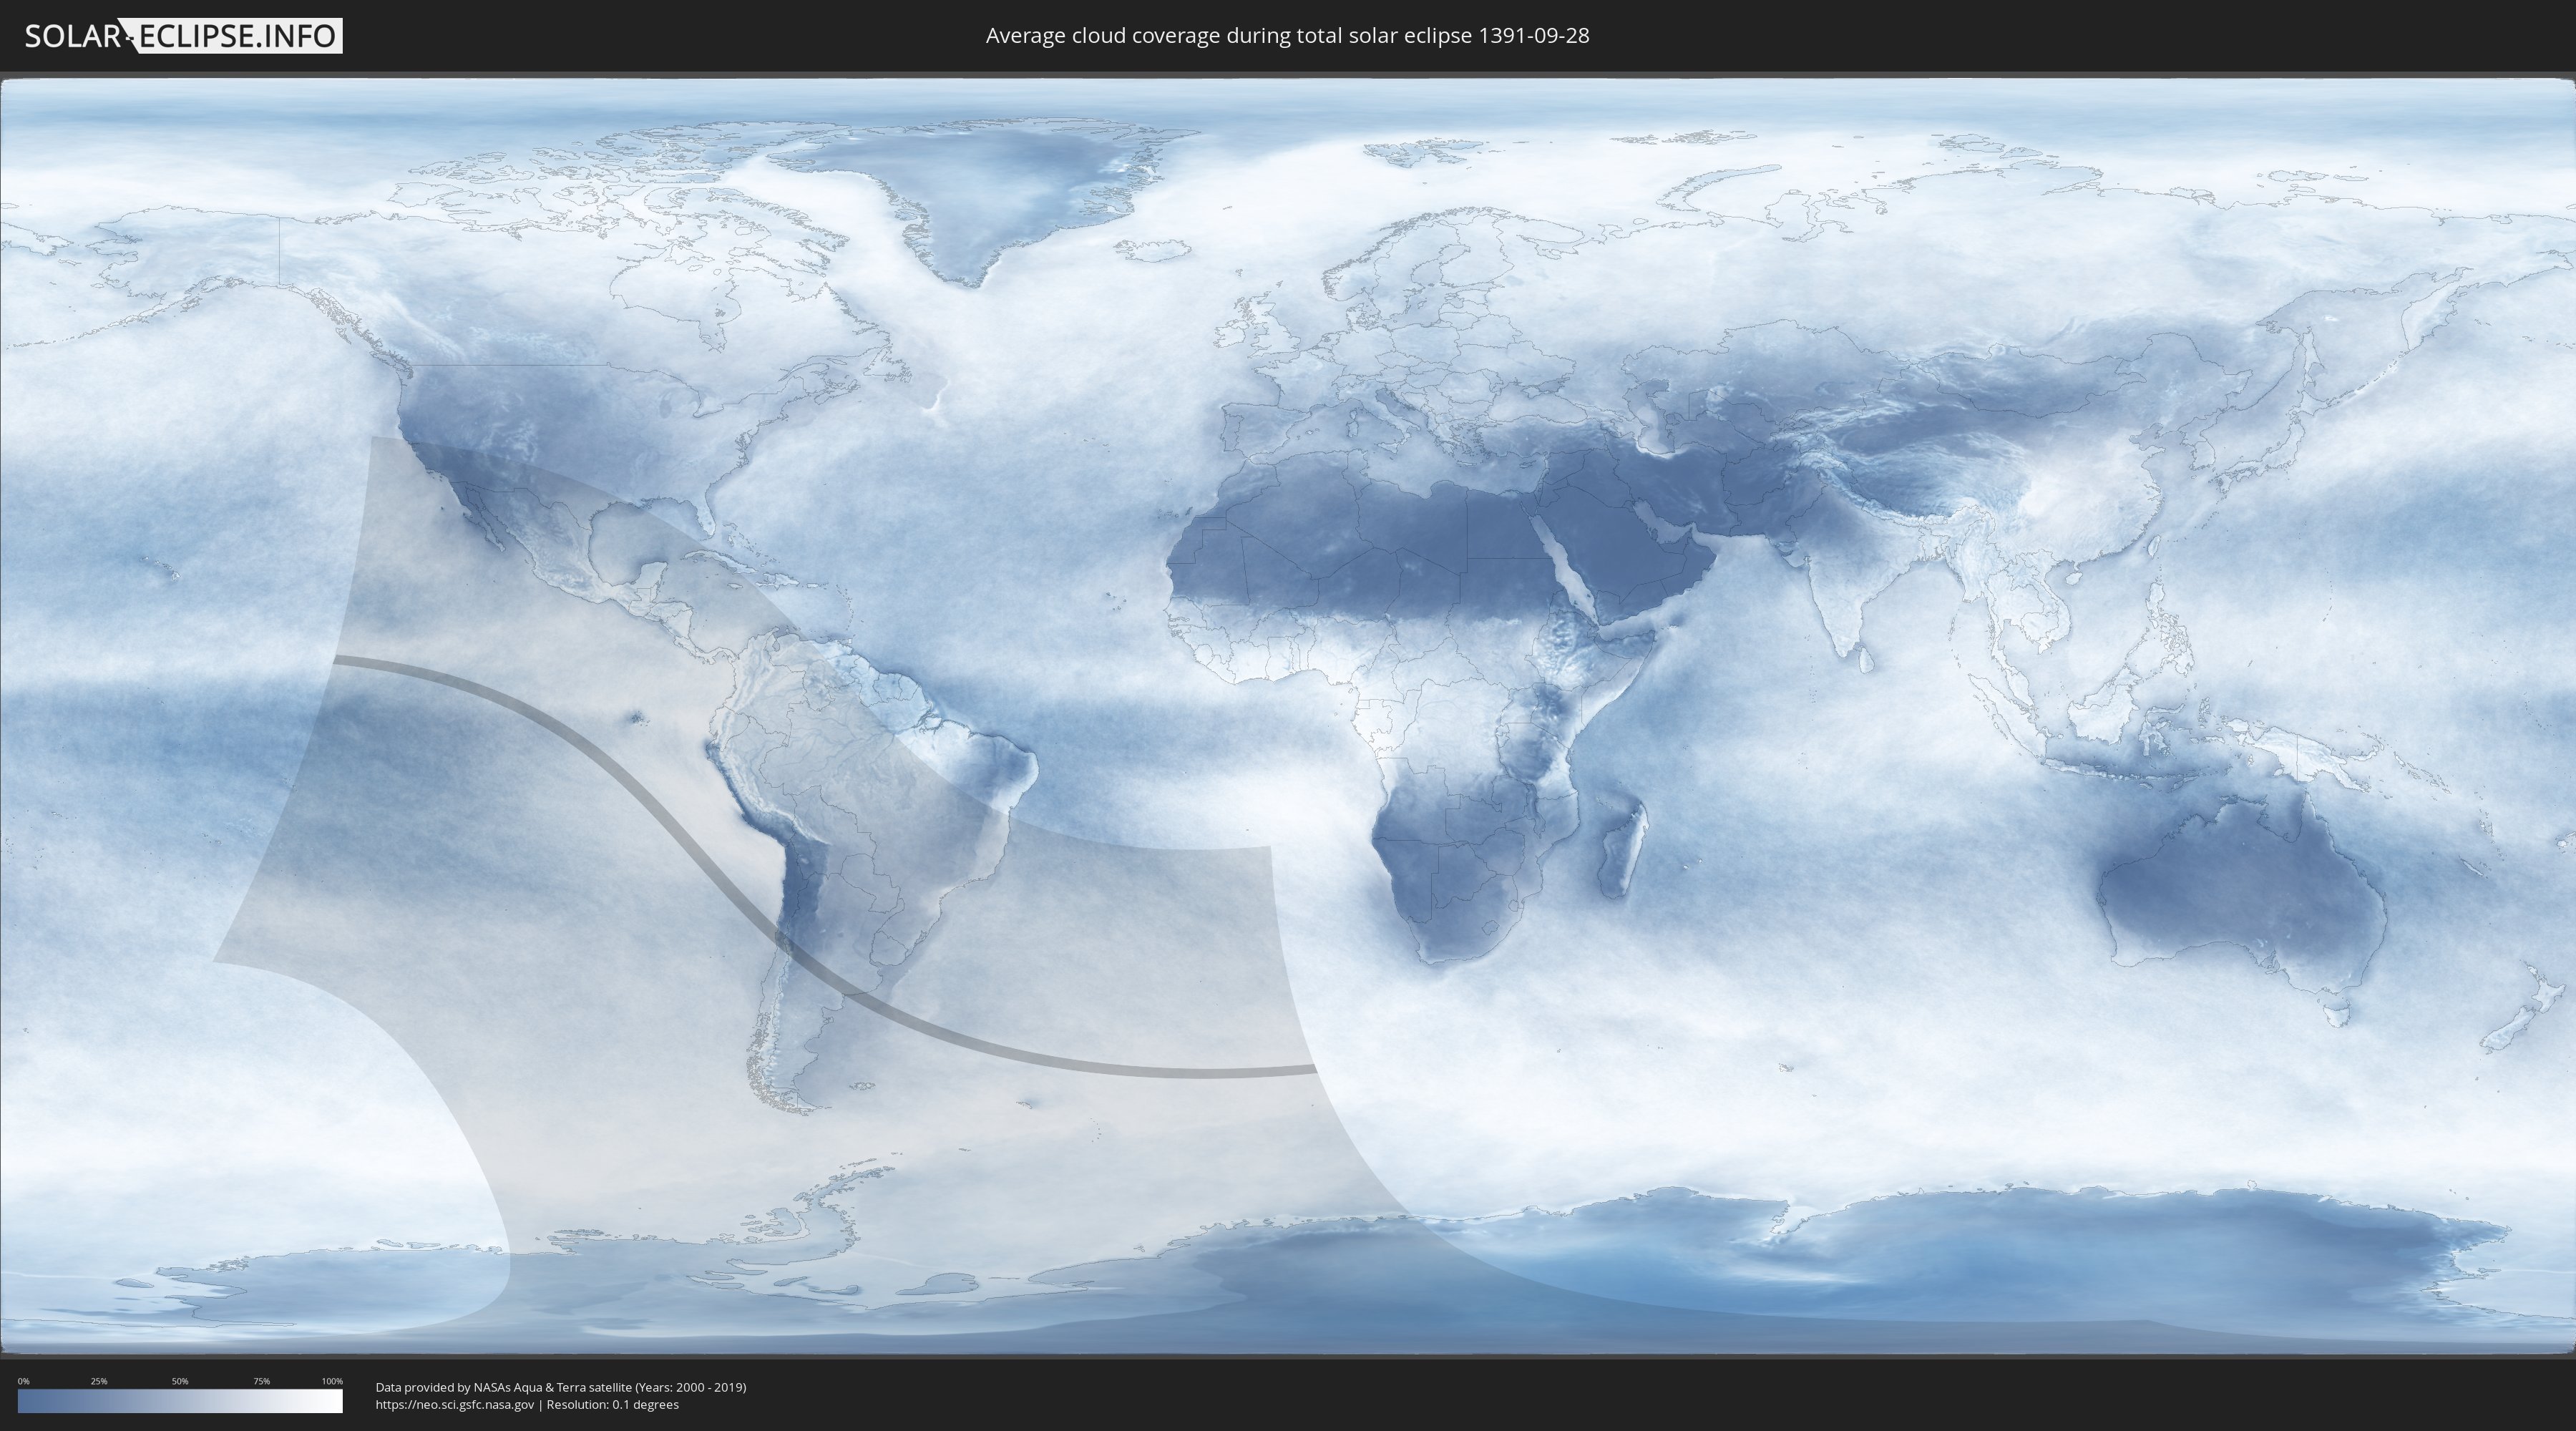Click the cloud coverage color legend bar
The image size is (2576, 1431).
point(180,1401)
